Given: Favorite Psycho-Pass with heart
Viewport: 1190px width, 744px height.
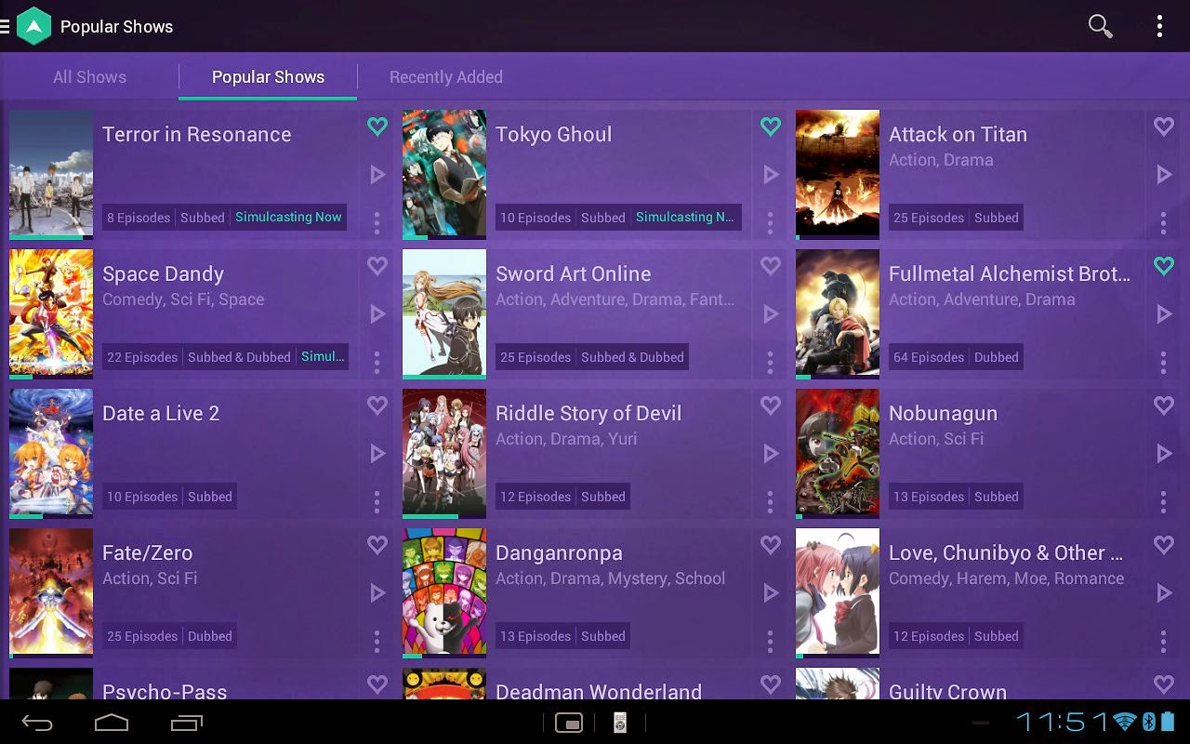Looking at the screenshot, I should pyautogui.click(x=377, y=684).
